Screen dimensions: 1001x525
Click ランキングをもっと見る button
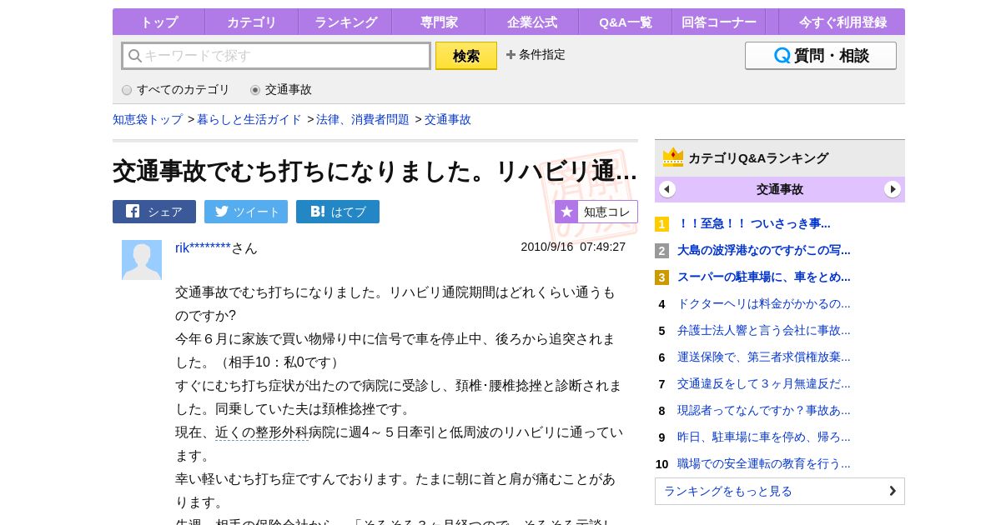[779, 491]
